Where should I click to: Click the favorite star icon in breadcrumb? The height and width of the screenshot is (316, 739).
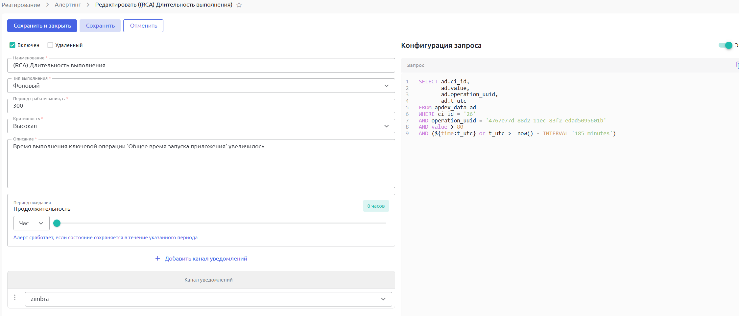click(239, 5)
